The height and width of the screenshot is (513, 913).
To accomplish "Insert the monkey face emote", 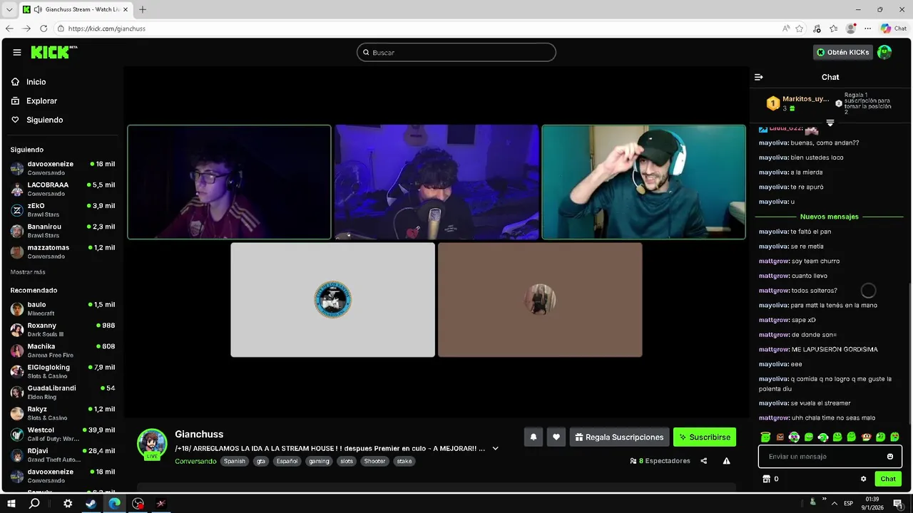I will (866, 437).
